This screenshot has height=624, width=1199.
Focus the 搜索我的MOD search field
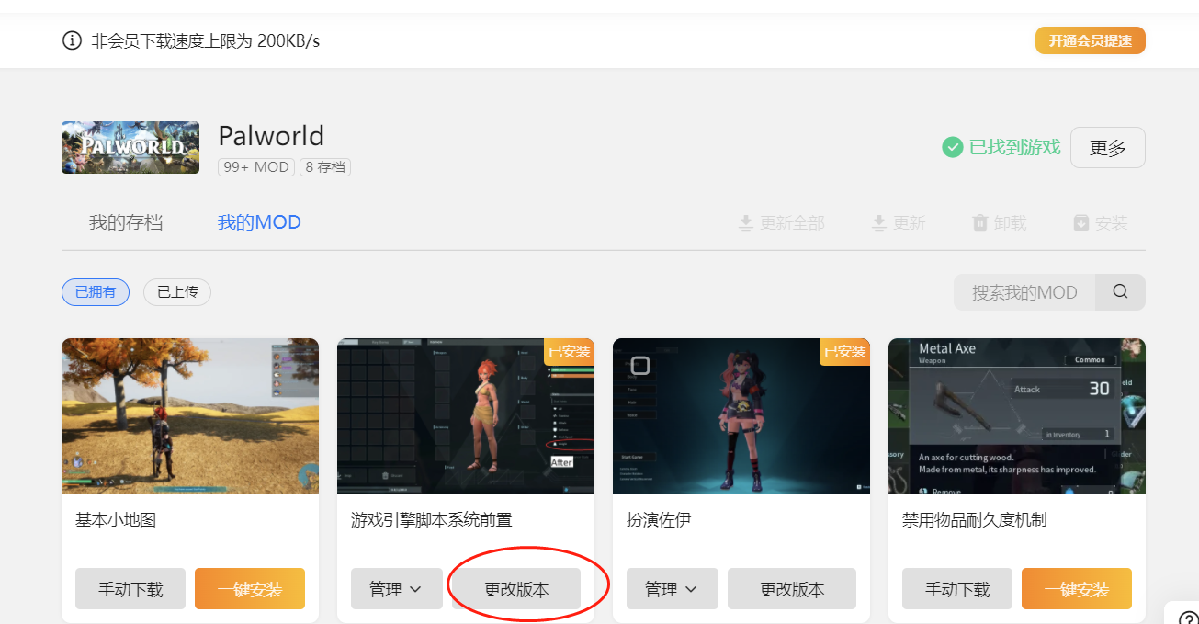tap(1024, 292)
